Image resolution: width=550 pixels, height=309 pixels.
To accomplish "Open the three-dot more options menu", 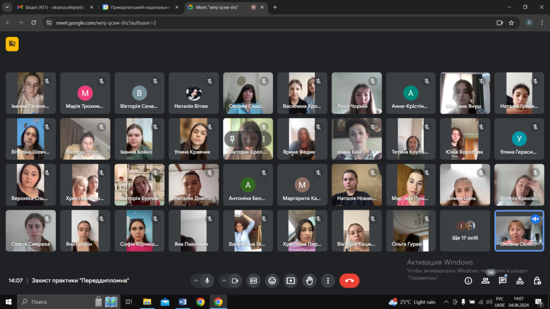I will [x=328, y=281].
